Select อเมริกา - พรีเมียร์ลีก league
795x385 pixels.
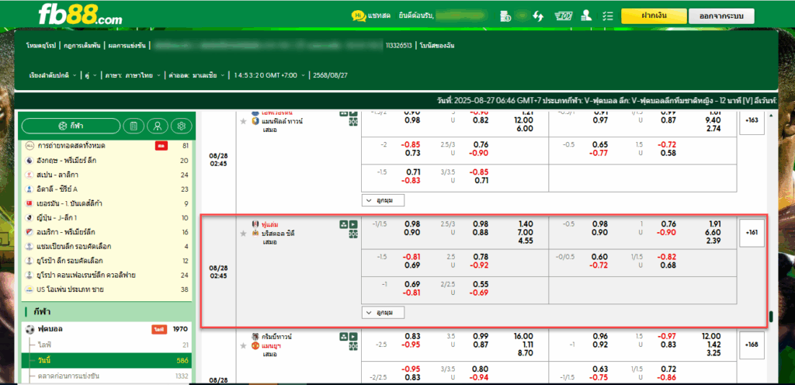106,232
